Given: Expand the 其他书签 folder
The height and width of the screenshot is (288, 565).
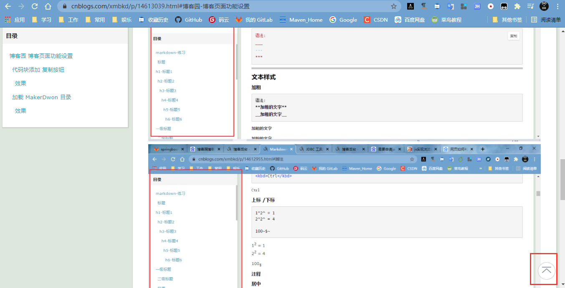Looking at the screenshot, I should pos(507,20).
